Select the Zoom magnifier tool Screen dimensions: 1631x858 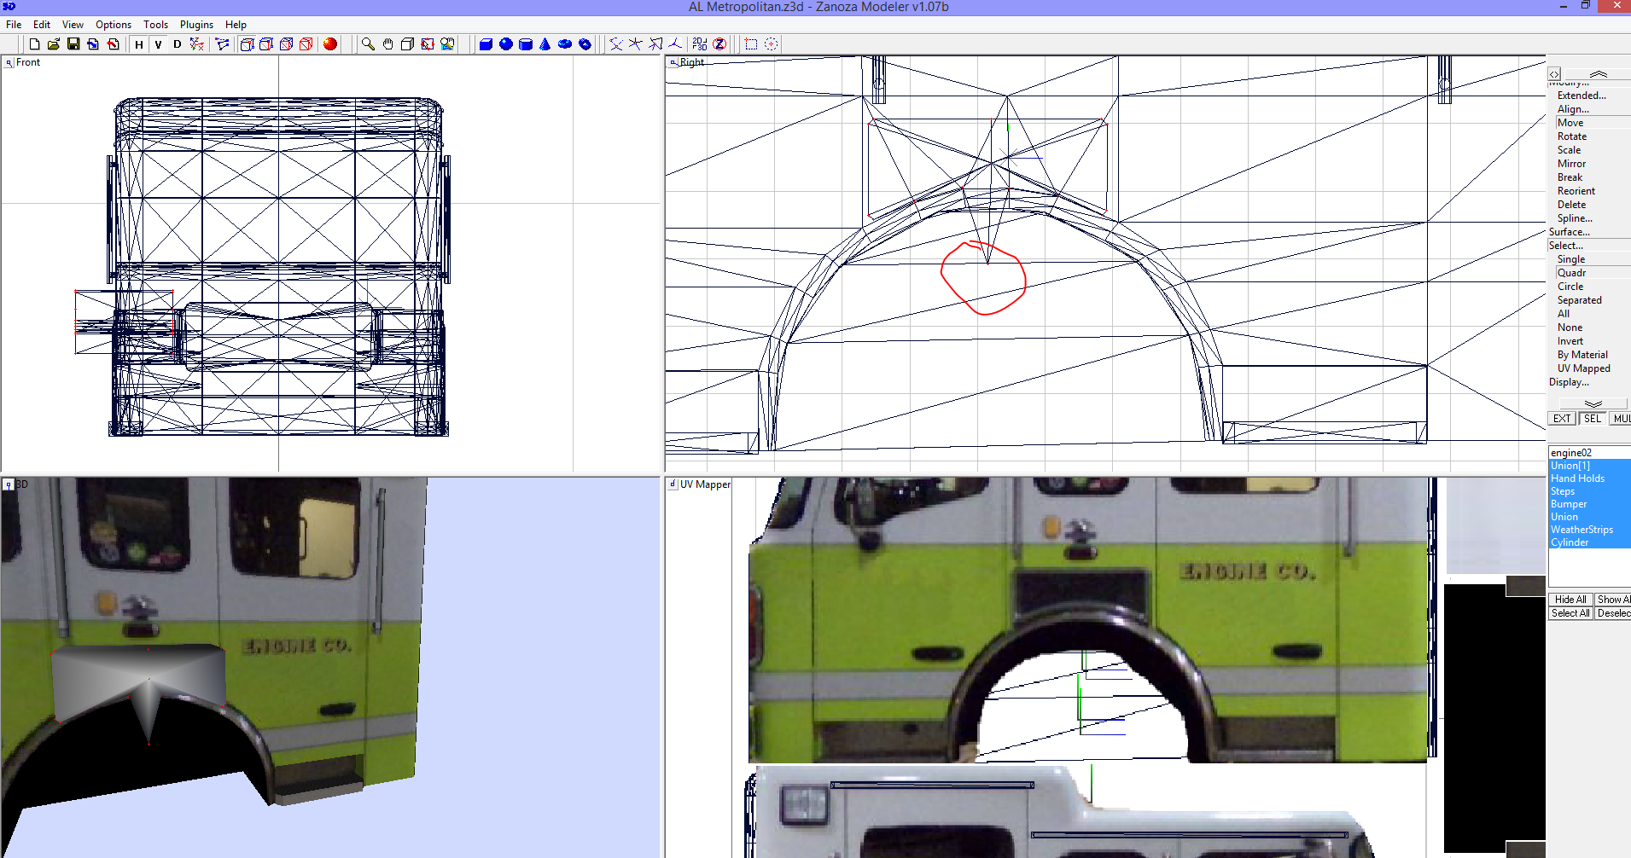[367, 43]
